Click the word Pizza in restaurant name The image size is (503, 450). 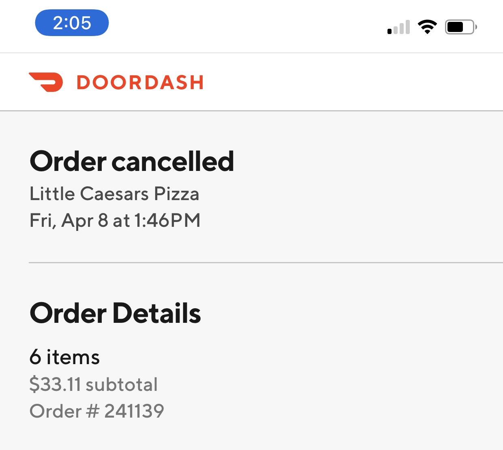pyautogui.click(x=177, y=194)
